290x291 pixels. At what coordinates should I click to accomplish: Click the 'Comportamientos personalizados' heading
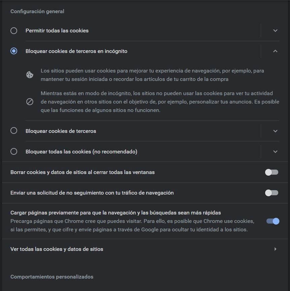(x=52, y=277)
